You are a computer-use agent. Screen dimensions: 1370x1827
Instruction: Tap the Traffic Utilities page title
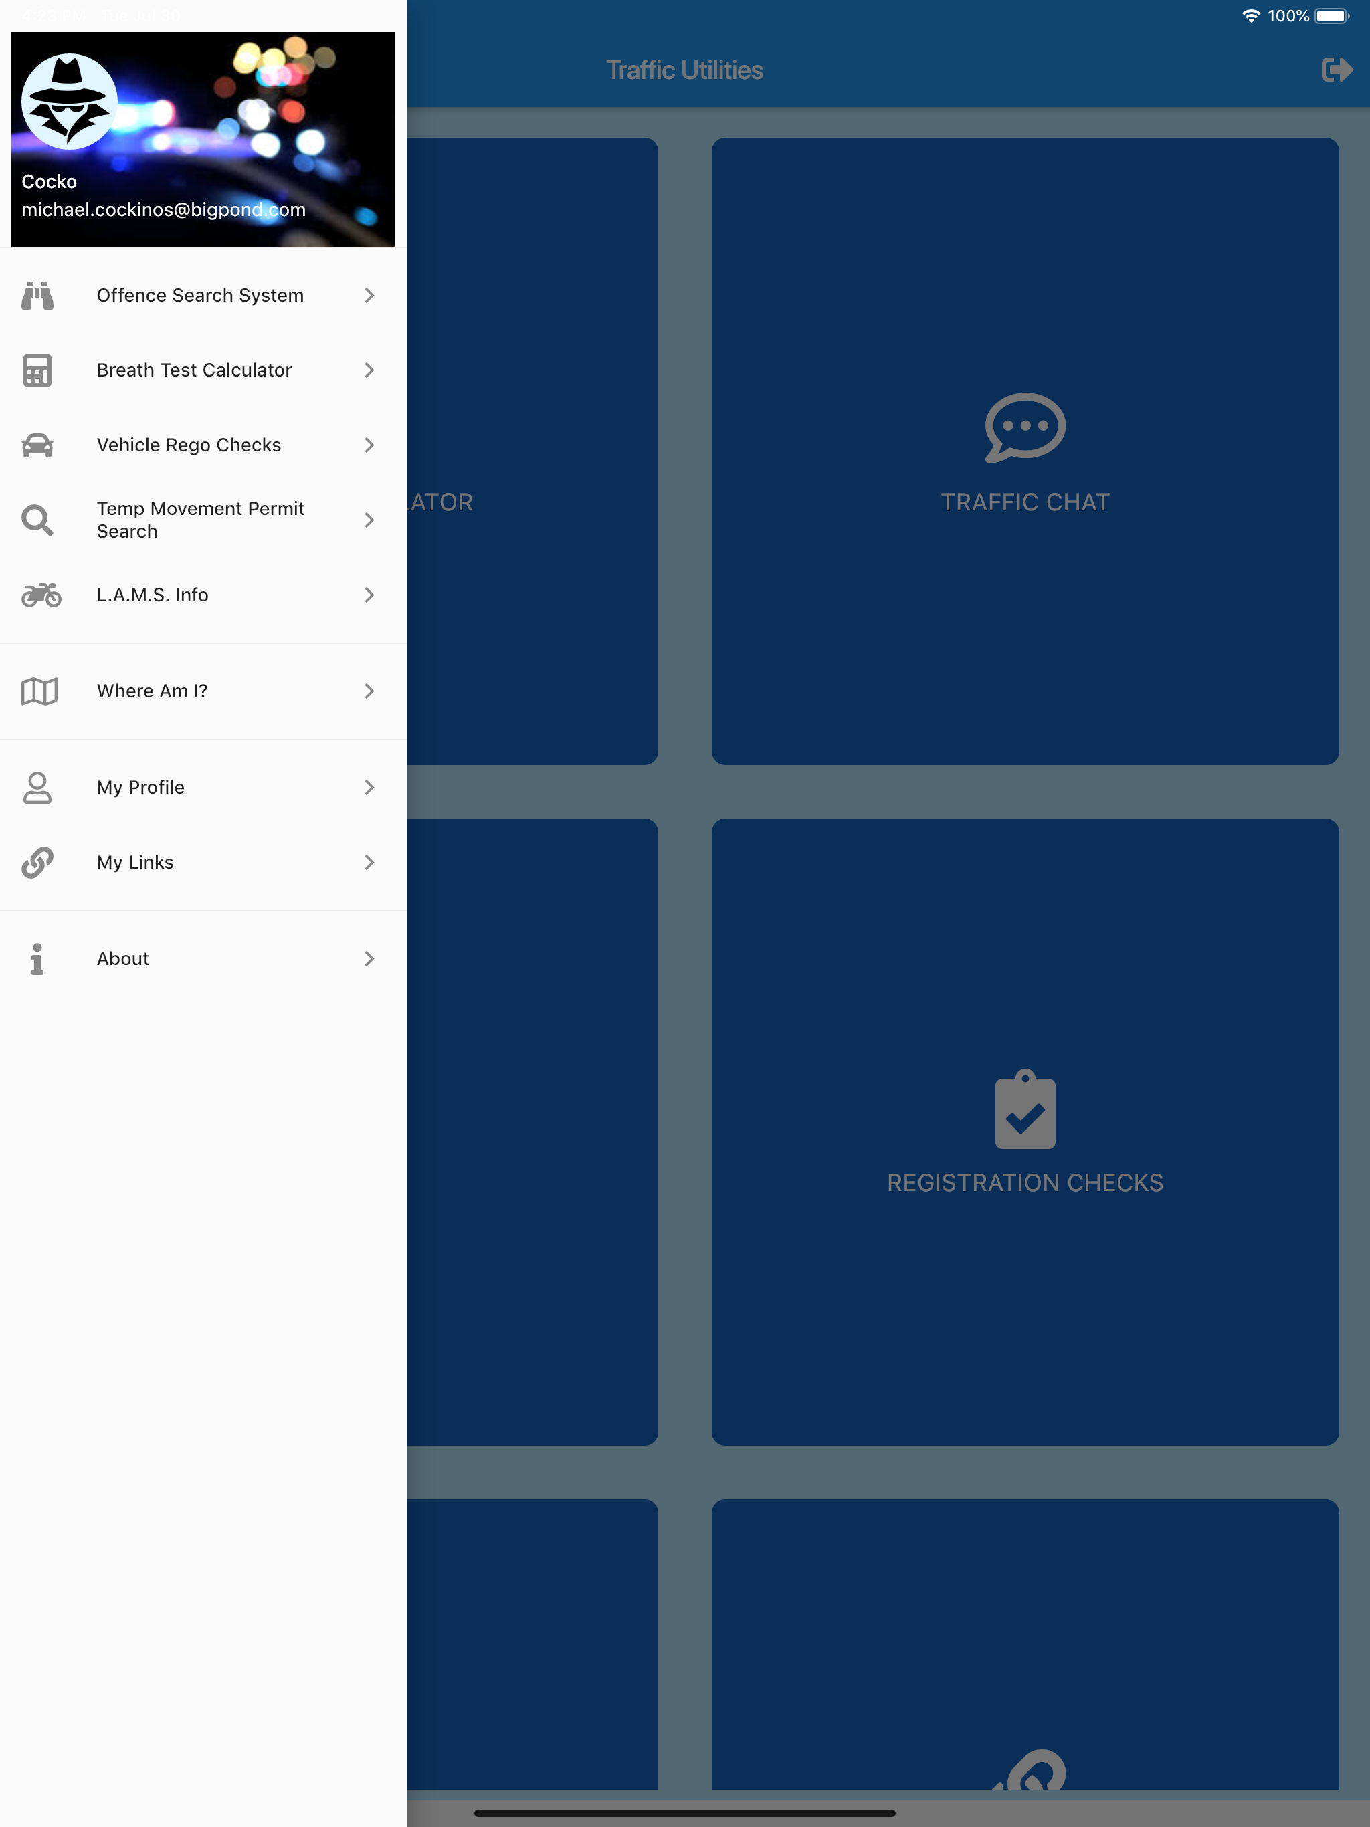[684, 70]
